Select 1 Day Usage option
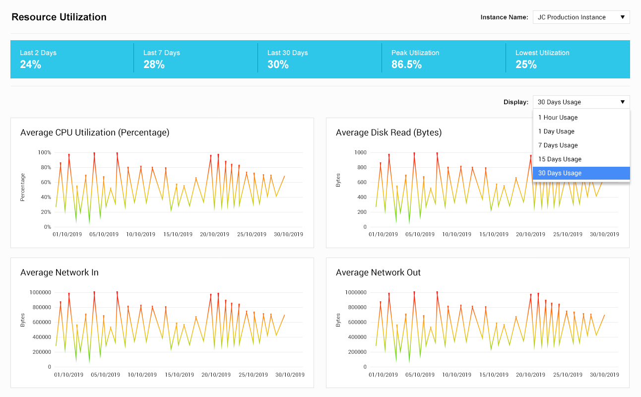 click(581, 132)
